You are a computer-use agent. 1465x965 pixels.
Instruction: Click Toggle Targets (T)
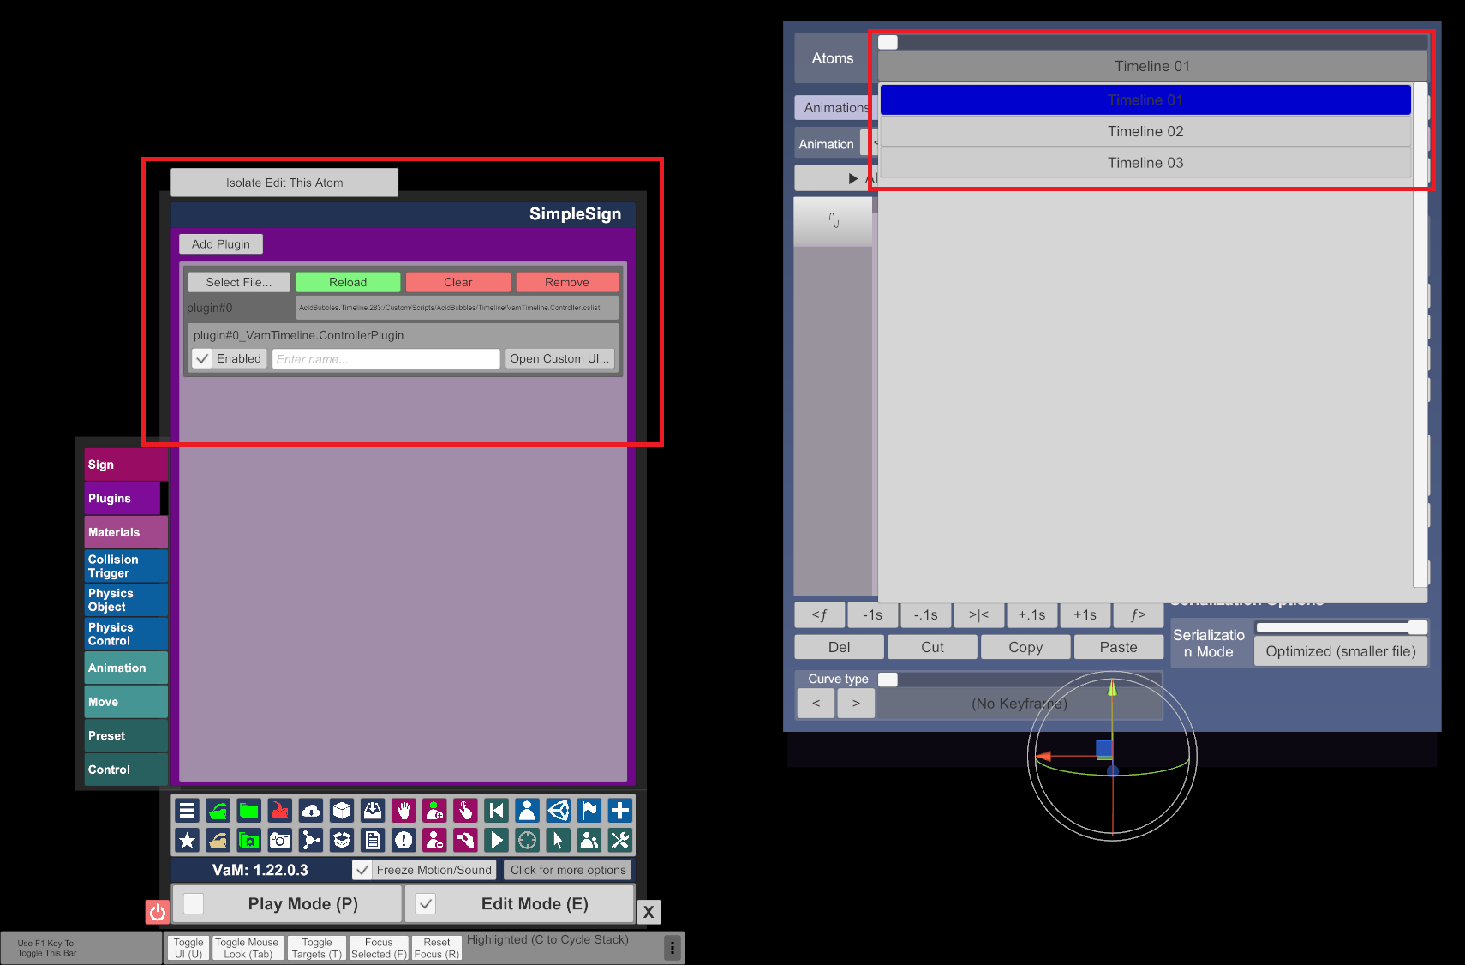click(x=316, y=948)
